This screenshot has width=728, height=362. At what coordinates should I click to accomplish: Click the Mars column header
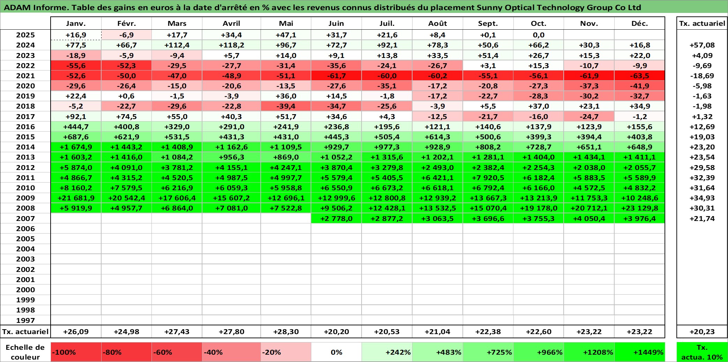(177, 23)
